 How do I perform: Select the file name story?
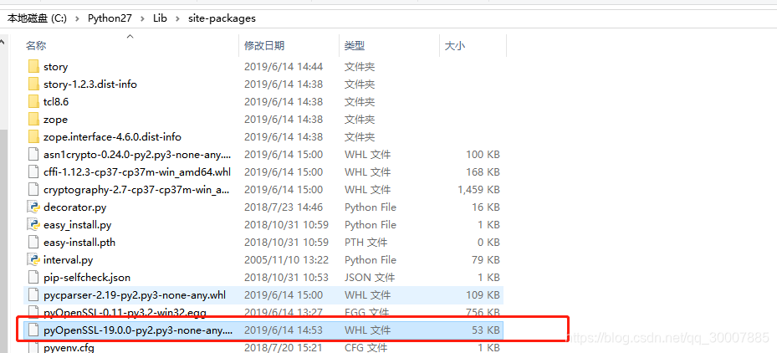55,67
